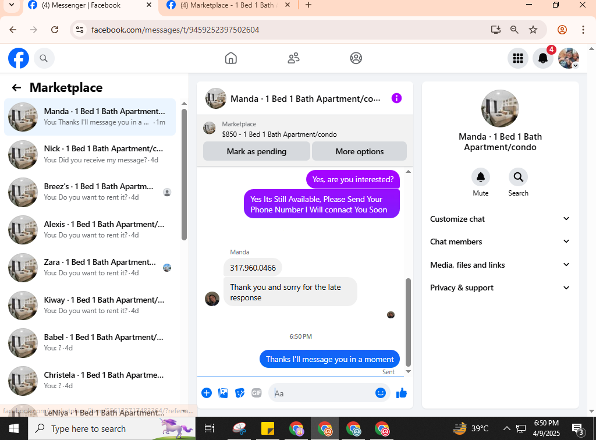Attach a photo with the image icon
Screen dimensions: 596x440
[223, 393]
